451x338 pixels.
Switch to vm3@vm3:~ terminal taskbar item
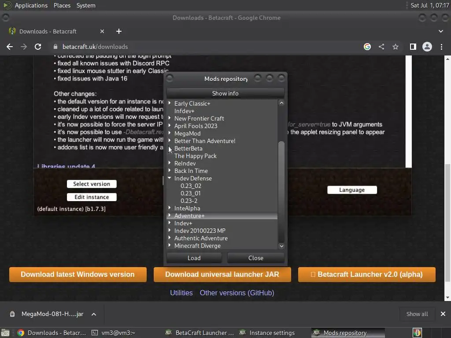click(x=114, y=333)
